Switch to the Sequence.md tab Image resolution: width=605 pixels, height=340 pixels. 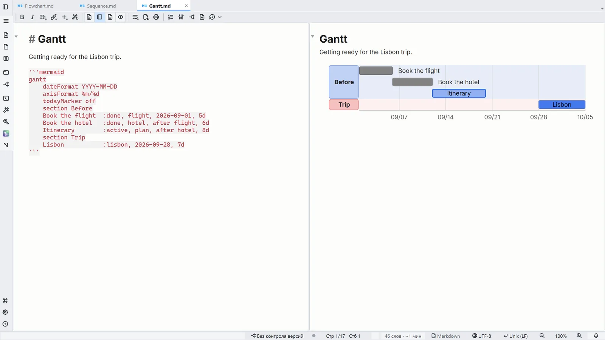click(x=98, y=6)
